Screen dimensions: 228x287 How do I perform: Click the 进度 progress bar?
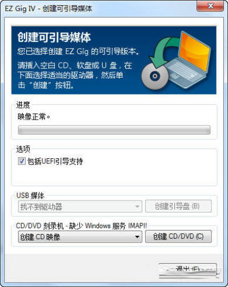pyautogui.click(x=114, y=130)
